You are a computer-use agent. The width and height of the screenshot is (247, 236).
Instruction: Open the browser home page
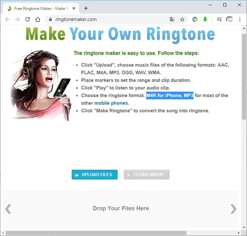point(38,19)
